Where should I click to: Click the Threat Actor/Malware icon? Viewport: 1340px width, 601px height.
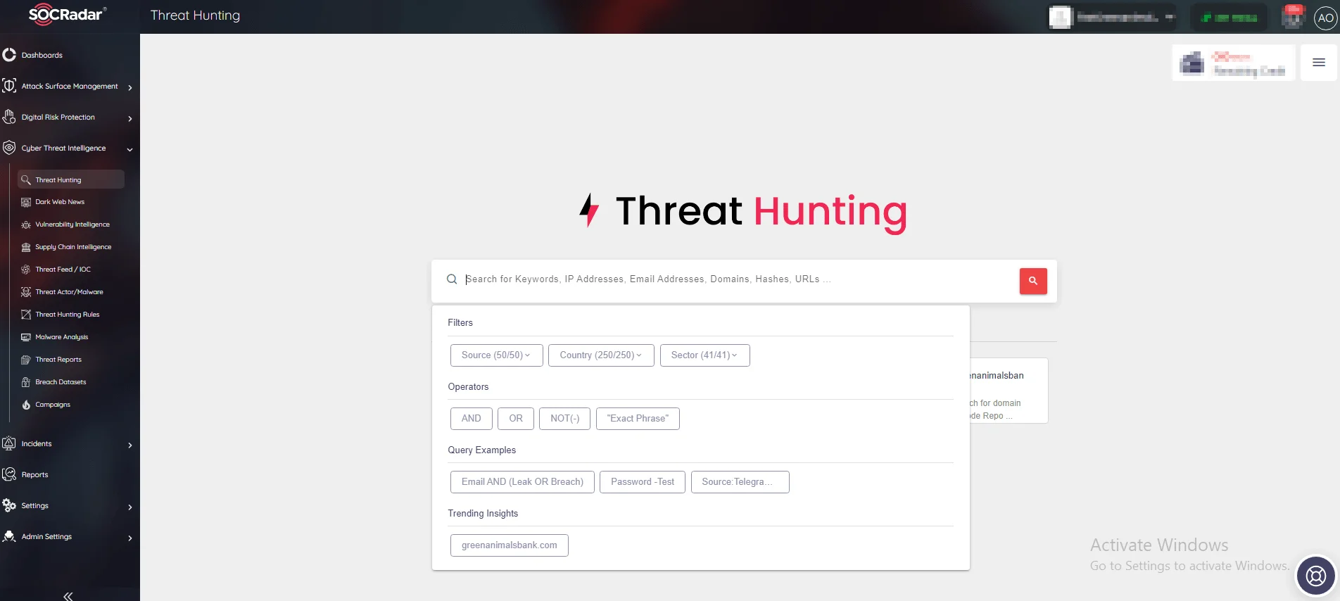[26, 292]
